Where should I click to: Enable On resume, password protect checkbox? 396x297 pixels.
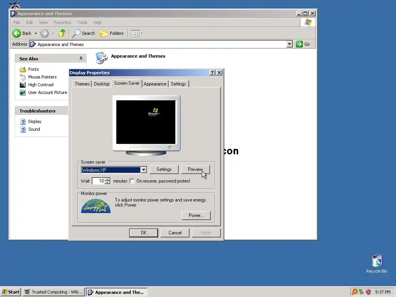pyautogui.click(x=132, y=181)
